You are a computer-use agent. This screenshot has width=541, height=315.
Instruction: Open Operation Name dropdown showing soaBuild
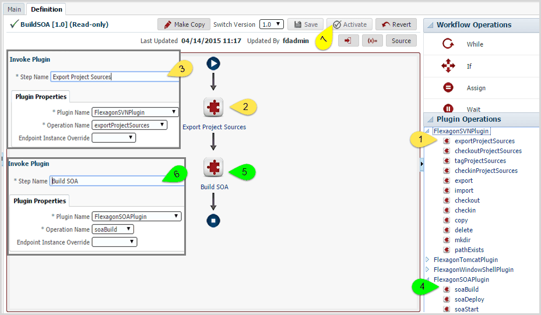point(113,229)
